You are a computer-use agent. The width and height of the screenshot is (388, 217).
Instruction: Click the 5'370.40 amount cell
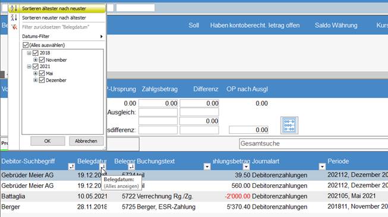(x=238, y=207)
